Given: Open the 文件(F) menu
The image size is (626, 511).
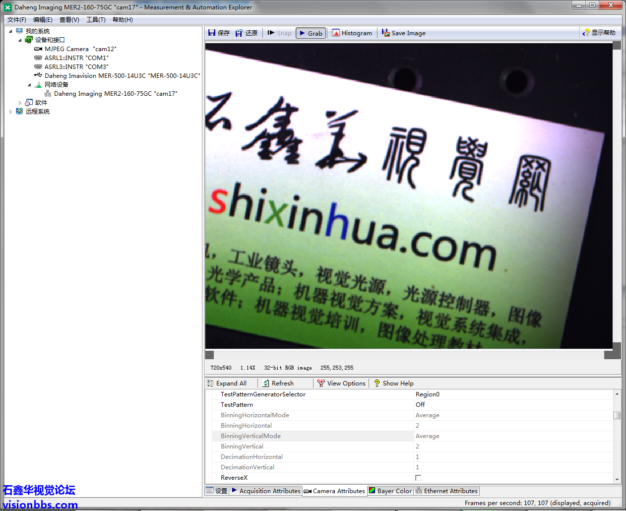Looking at the screenshot, I should tap(17, 20).
